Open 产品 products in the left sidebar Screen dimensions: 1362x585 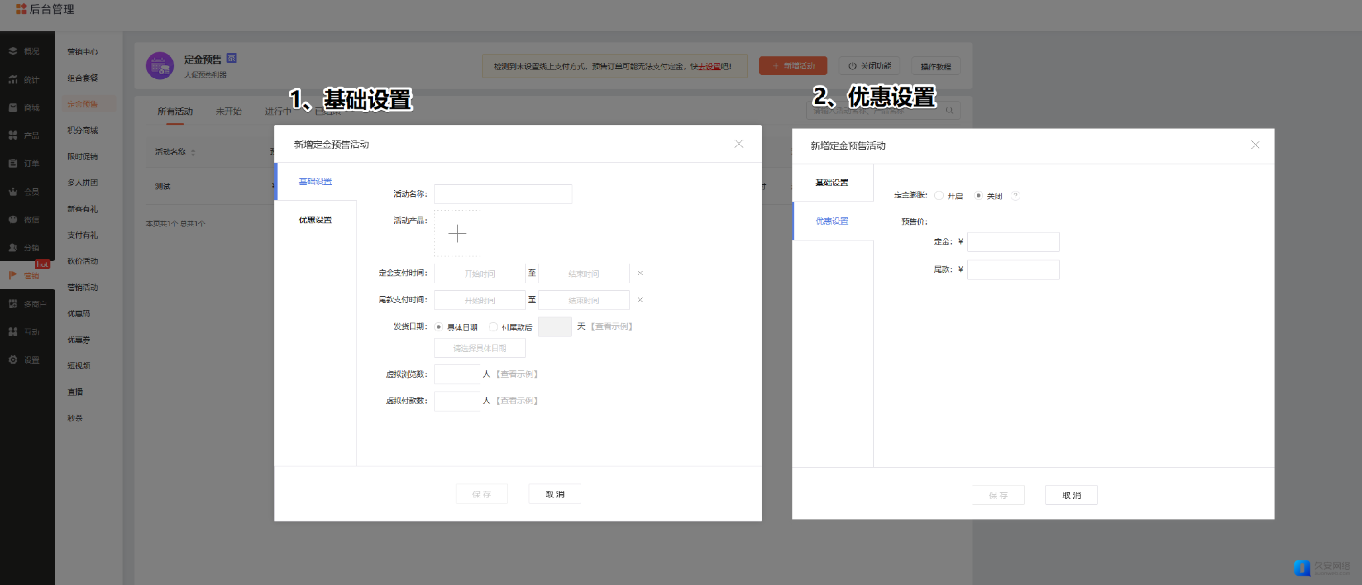[x=25, y=135]
